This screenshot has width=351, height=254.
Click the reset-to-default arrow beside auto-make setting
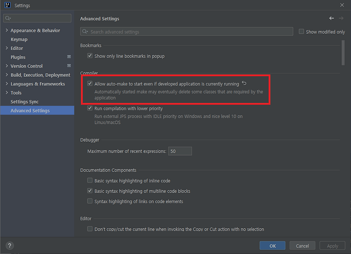click(x=244, y=82)
